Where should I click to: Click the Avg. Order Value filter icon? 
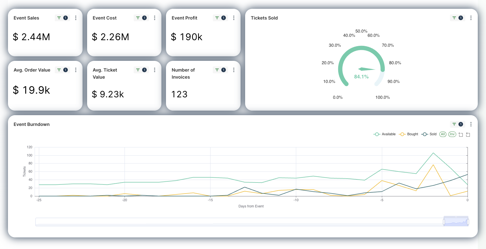59,70
